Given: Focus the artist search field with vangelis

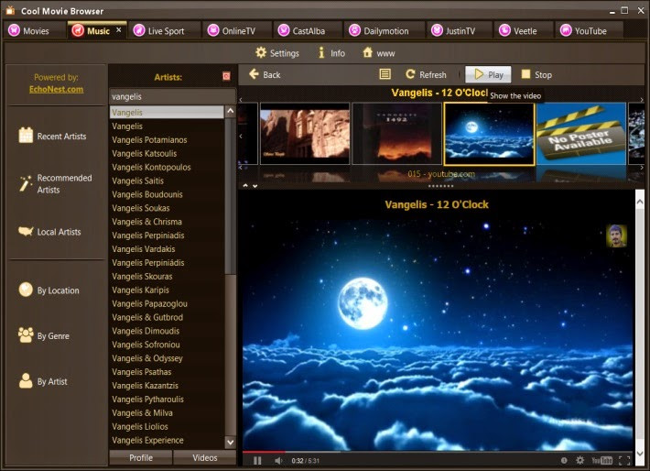Looking at the screenshot, I should pos(172,97).
